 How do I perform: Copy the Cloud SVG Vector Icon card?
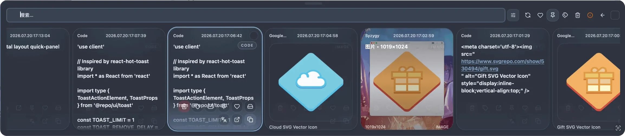pos(346,121)
